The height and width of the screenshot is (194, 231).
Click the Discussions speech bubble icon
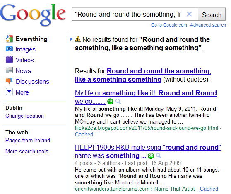tap(9, 81)
